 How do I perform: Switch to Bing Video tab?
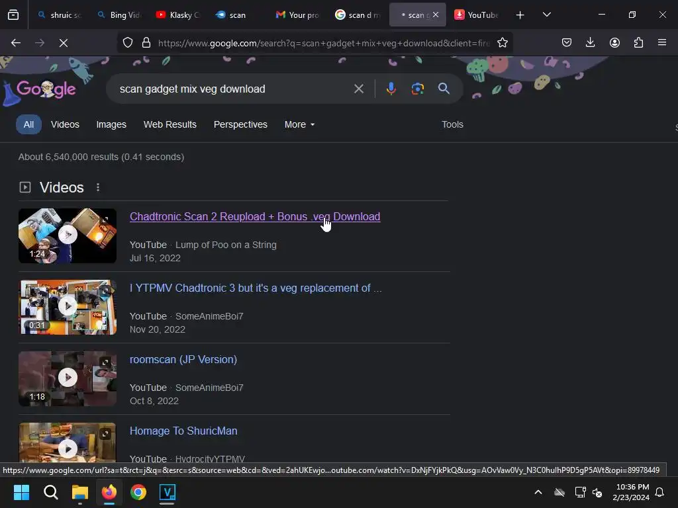click(119, 15)
